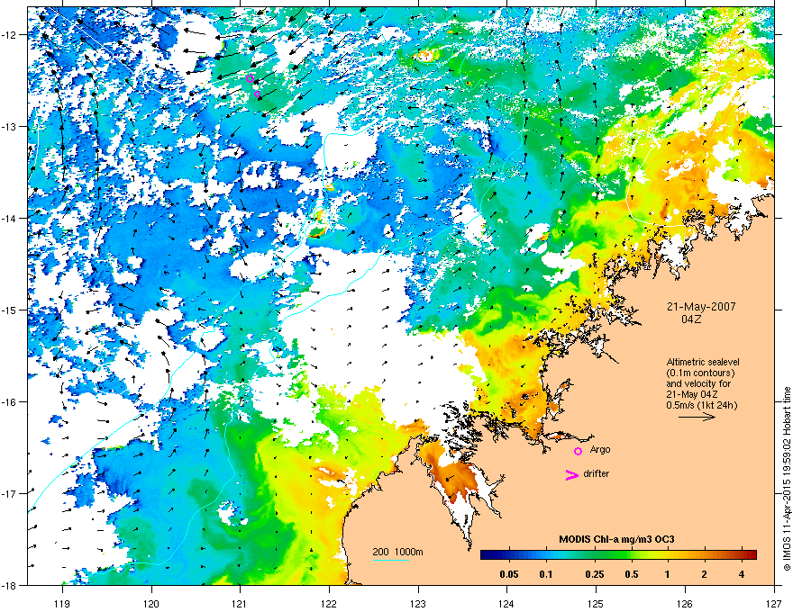Click the '21-May-2007' date label
Screen dimensions: 793x612
[701, 307]
